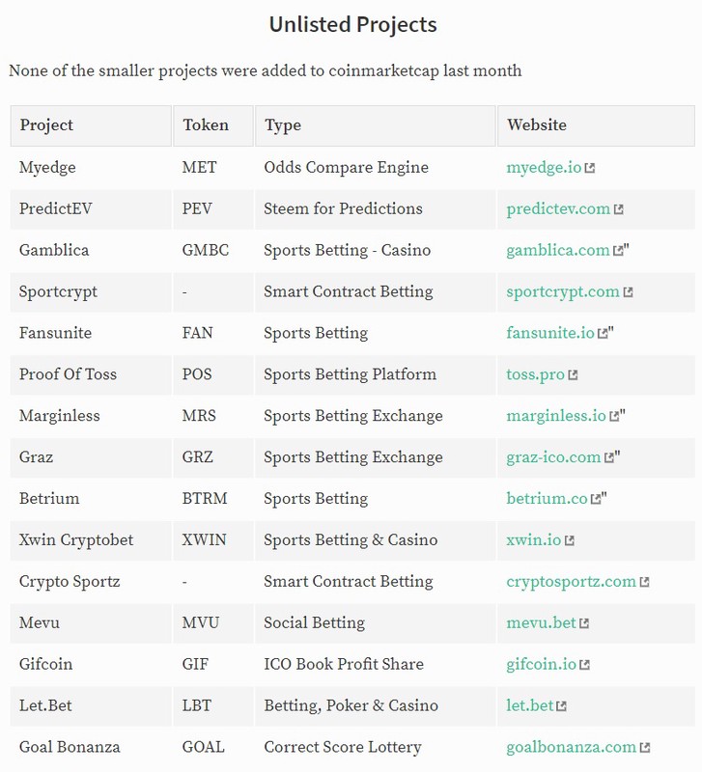The width and height of the screenshot is (702, 772).
Task: Click external link icon beside goalbonanza.com
Action: pos(645,748)
